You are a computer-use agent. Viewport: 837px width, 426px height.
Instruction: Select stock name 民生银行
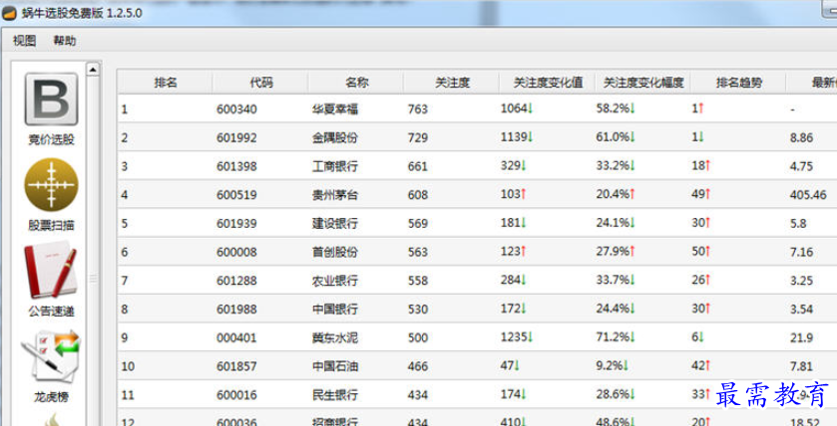click(x=335, y=395)
